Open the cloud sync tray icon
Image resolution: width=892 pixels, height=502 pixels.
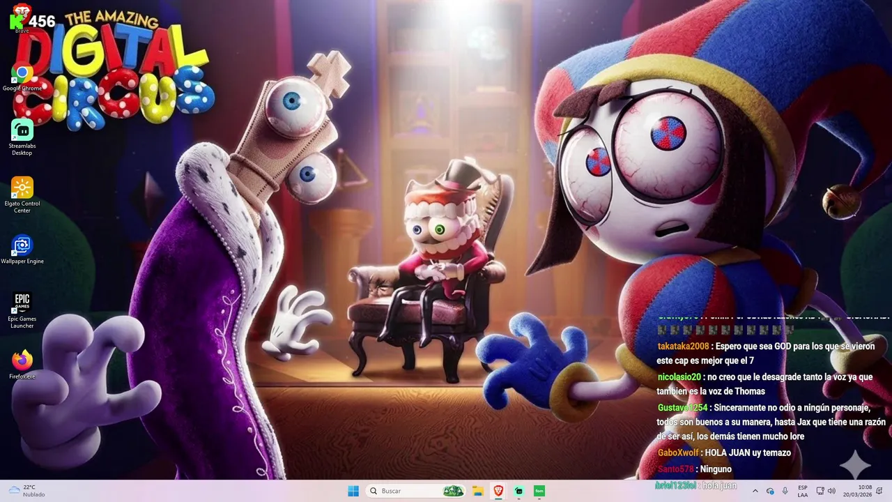pos(770,491)
